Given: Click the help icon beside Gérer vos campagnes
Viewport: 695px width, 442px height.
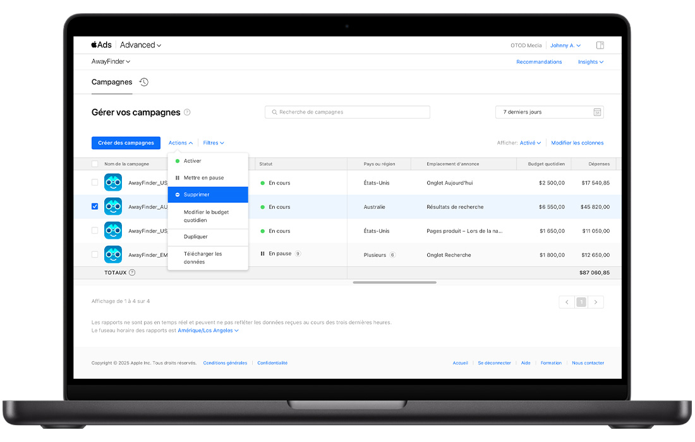Looking at the screenshot, I should (187, 112).
